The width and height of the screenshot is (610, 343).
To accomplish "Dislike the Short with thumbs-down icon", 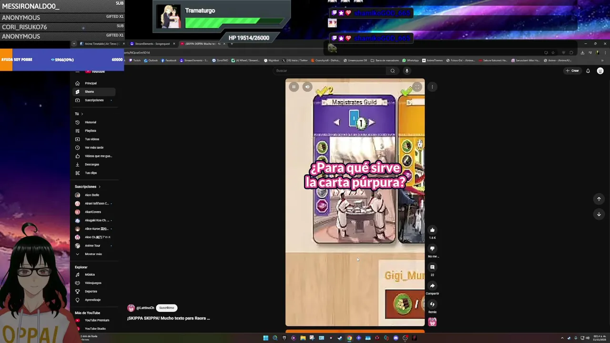I will tap(432, 248).
